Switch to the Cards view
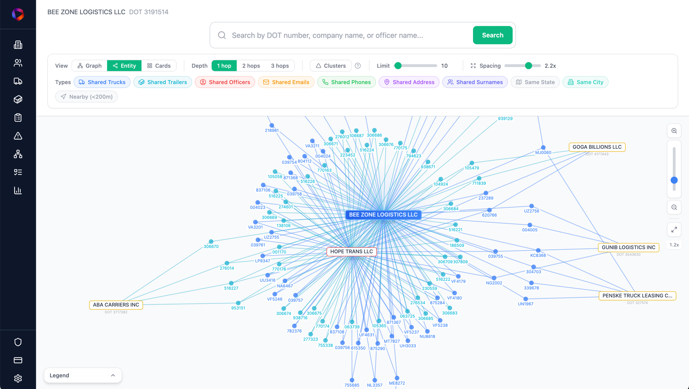Viewport: 689px width, 389px height. click(x=159, y=66)
